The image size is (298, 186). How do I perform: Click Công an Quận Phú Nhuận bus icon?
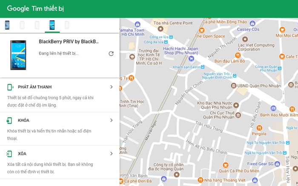[280, 68]
